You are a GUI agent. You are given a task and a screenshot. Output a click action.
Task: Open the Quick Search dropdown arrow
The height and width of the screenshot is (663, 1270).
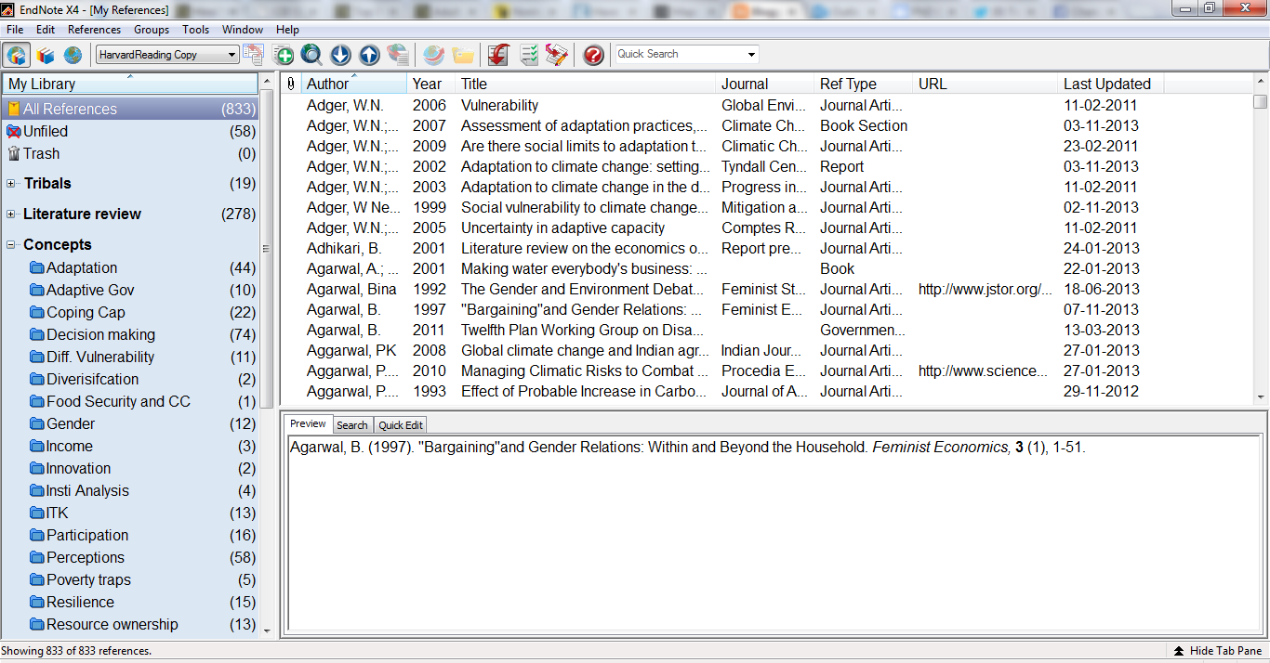(x=751, y=55)
